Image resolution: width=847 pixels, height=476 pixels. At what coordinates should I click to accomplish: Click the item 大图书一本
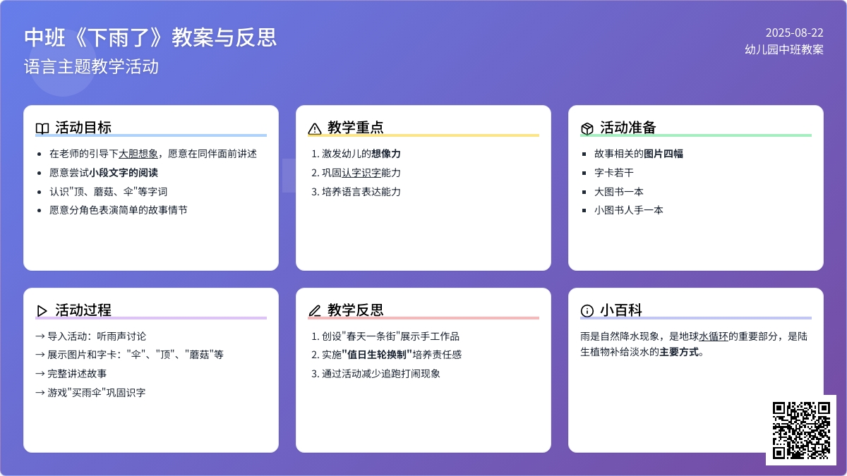pyautogui.click(x=619, y=192)
